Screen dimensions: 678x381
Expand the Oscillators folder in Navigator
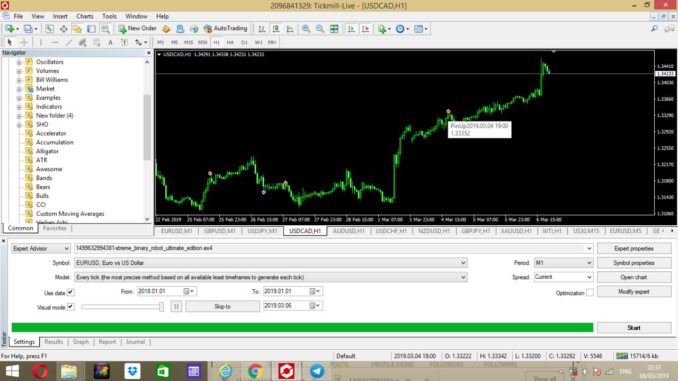click(20, 62)
